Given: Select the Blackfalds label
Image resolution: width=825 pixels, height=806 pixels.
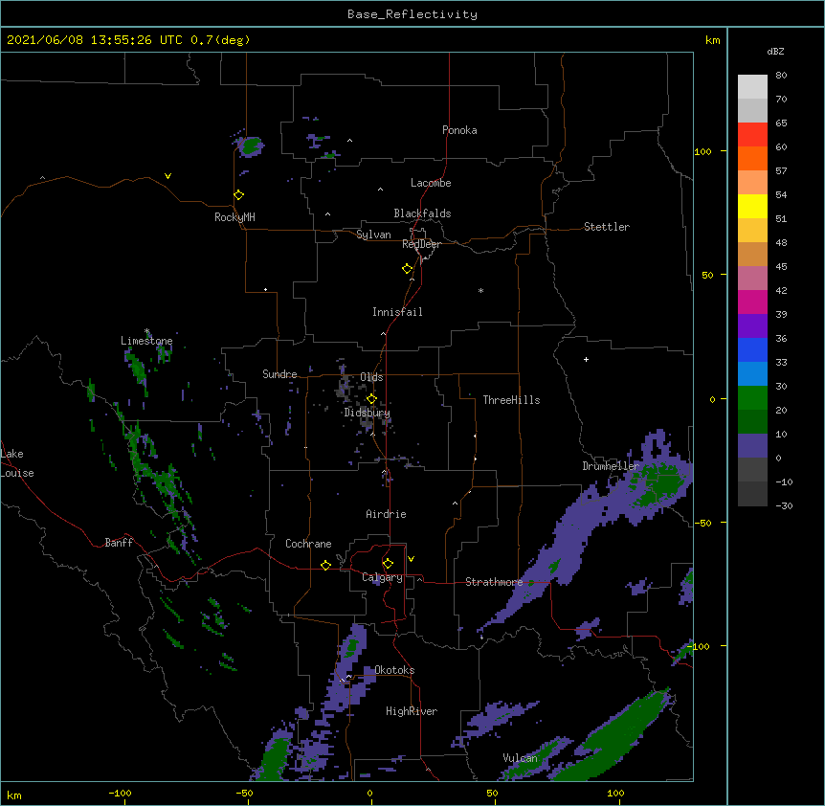Looking at the screenshot, I should tap(422, 213).
